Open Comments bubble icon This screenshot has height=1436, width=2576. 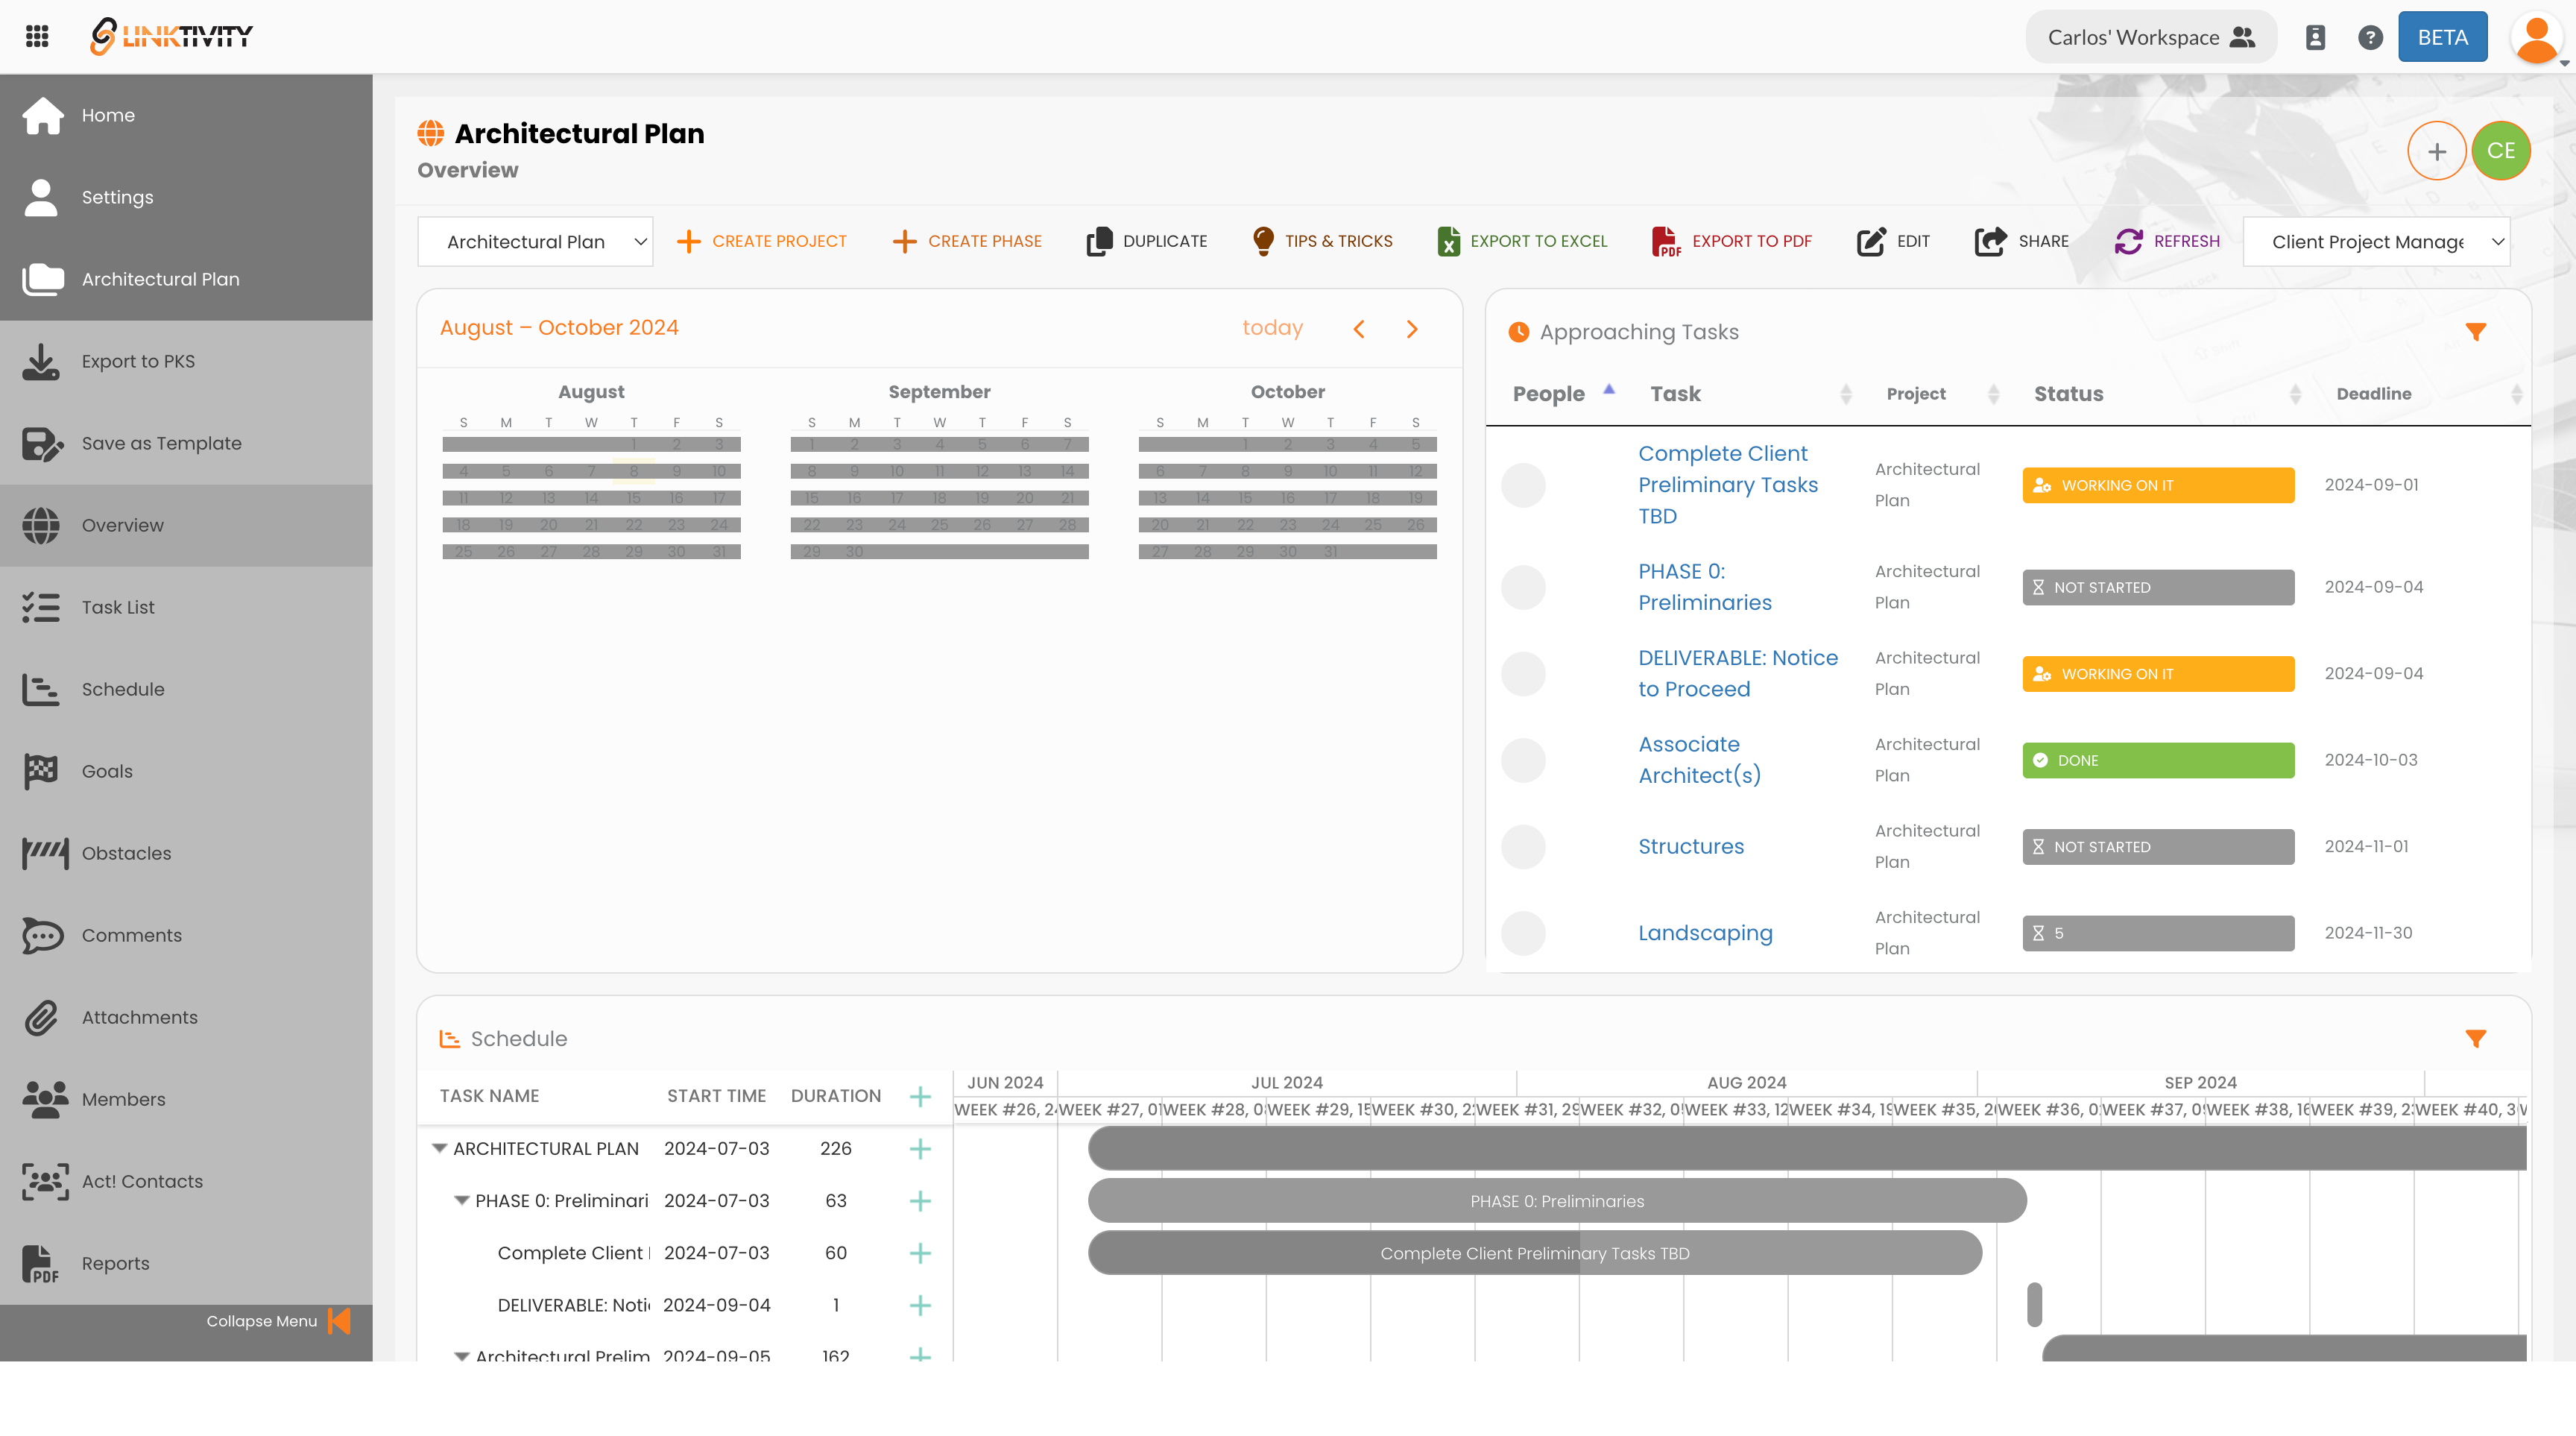point(42,935)
